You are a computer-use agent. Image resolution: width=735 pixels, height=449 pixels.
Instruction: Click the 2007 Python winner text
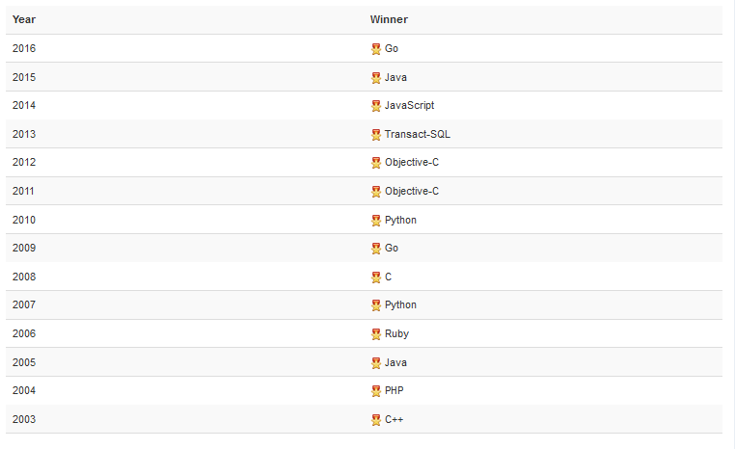400,304
